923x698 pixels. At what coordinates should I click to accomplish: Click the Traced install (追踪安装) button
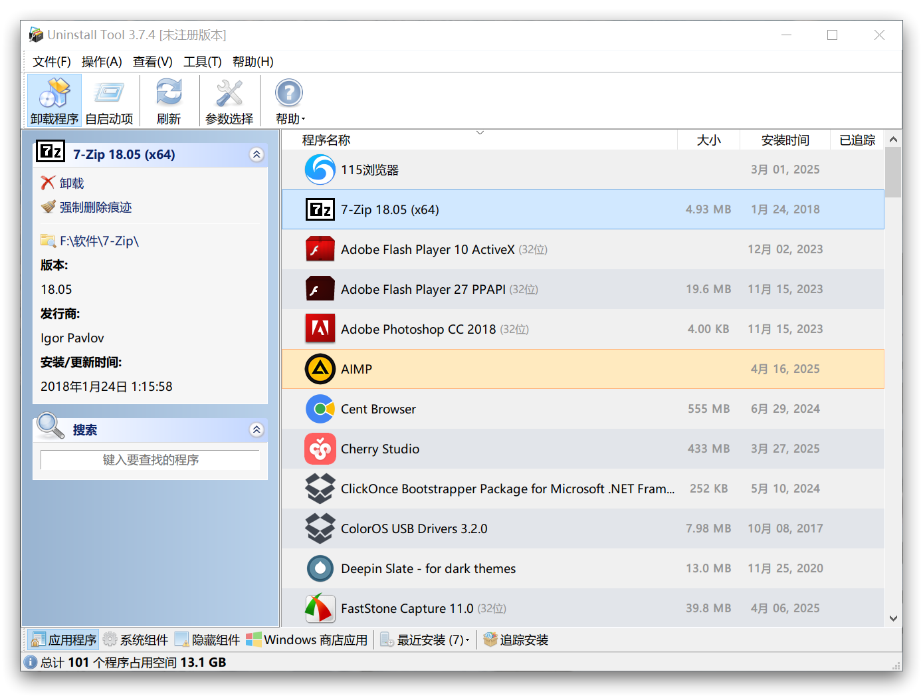pos(516,640)
